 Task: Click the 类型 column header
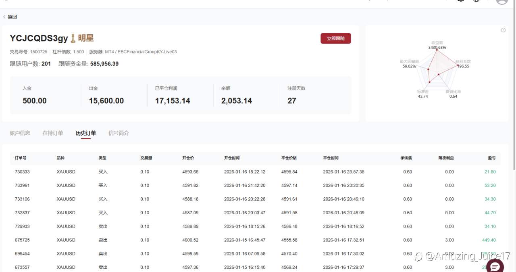[x=102, y=158]
